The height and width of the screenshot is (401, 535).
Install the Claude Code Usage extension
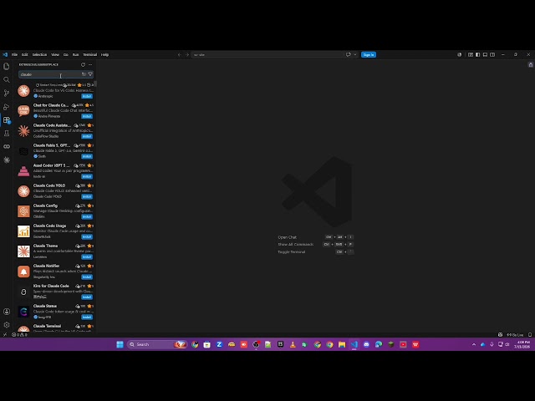coord(87,236)
